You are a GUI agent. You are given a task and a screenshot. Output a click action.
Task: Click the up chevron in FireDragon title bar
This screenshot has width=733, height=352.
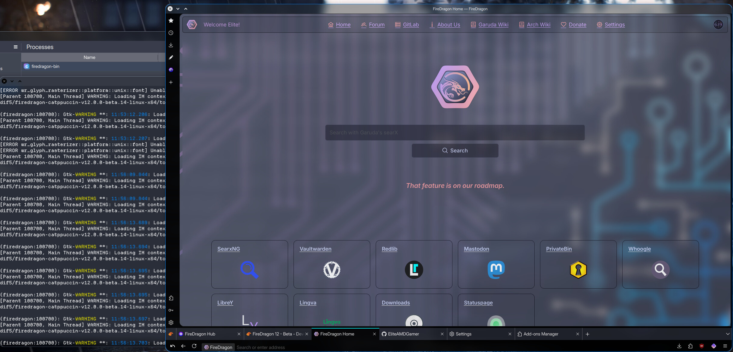[186, 9]
